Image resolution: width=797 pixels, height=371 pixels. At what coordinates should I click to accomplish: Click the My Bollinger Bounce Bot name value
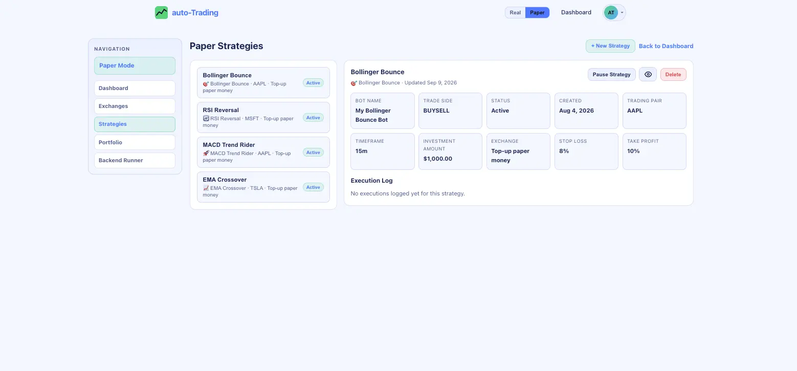[373, 115]
